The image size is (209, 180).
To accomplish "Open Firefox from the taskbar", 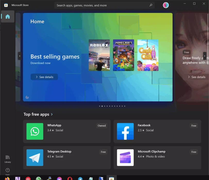I will click(7, 178).
